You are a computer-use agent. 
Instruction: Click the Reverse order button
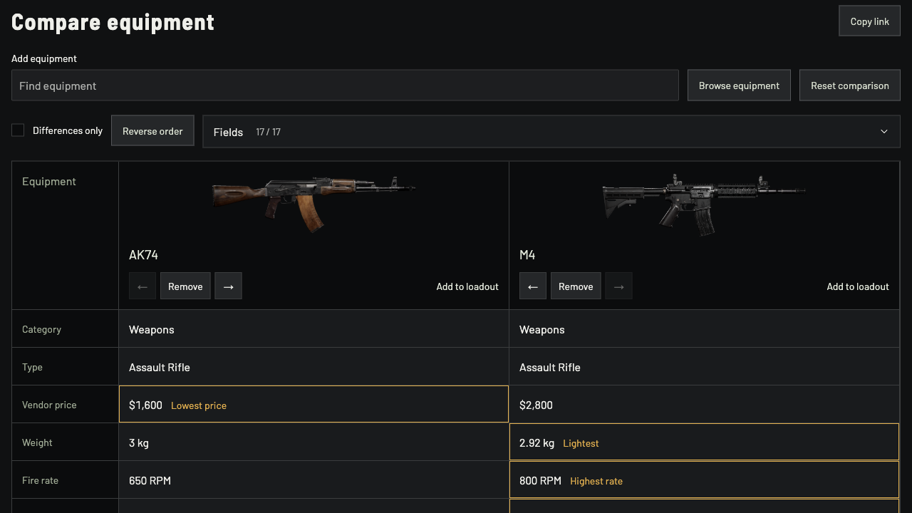click(152, 131)
